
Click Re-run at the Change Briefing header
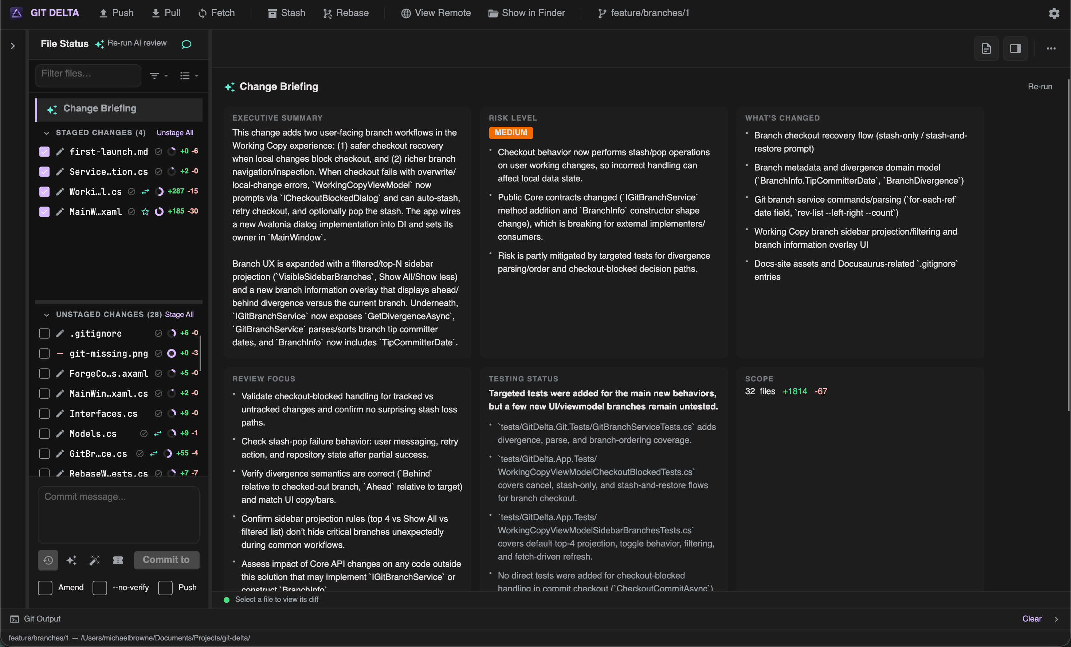(1040, 87)
